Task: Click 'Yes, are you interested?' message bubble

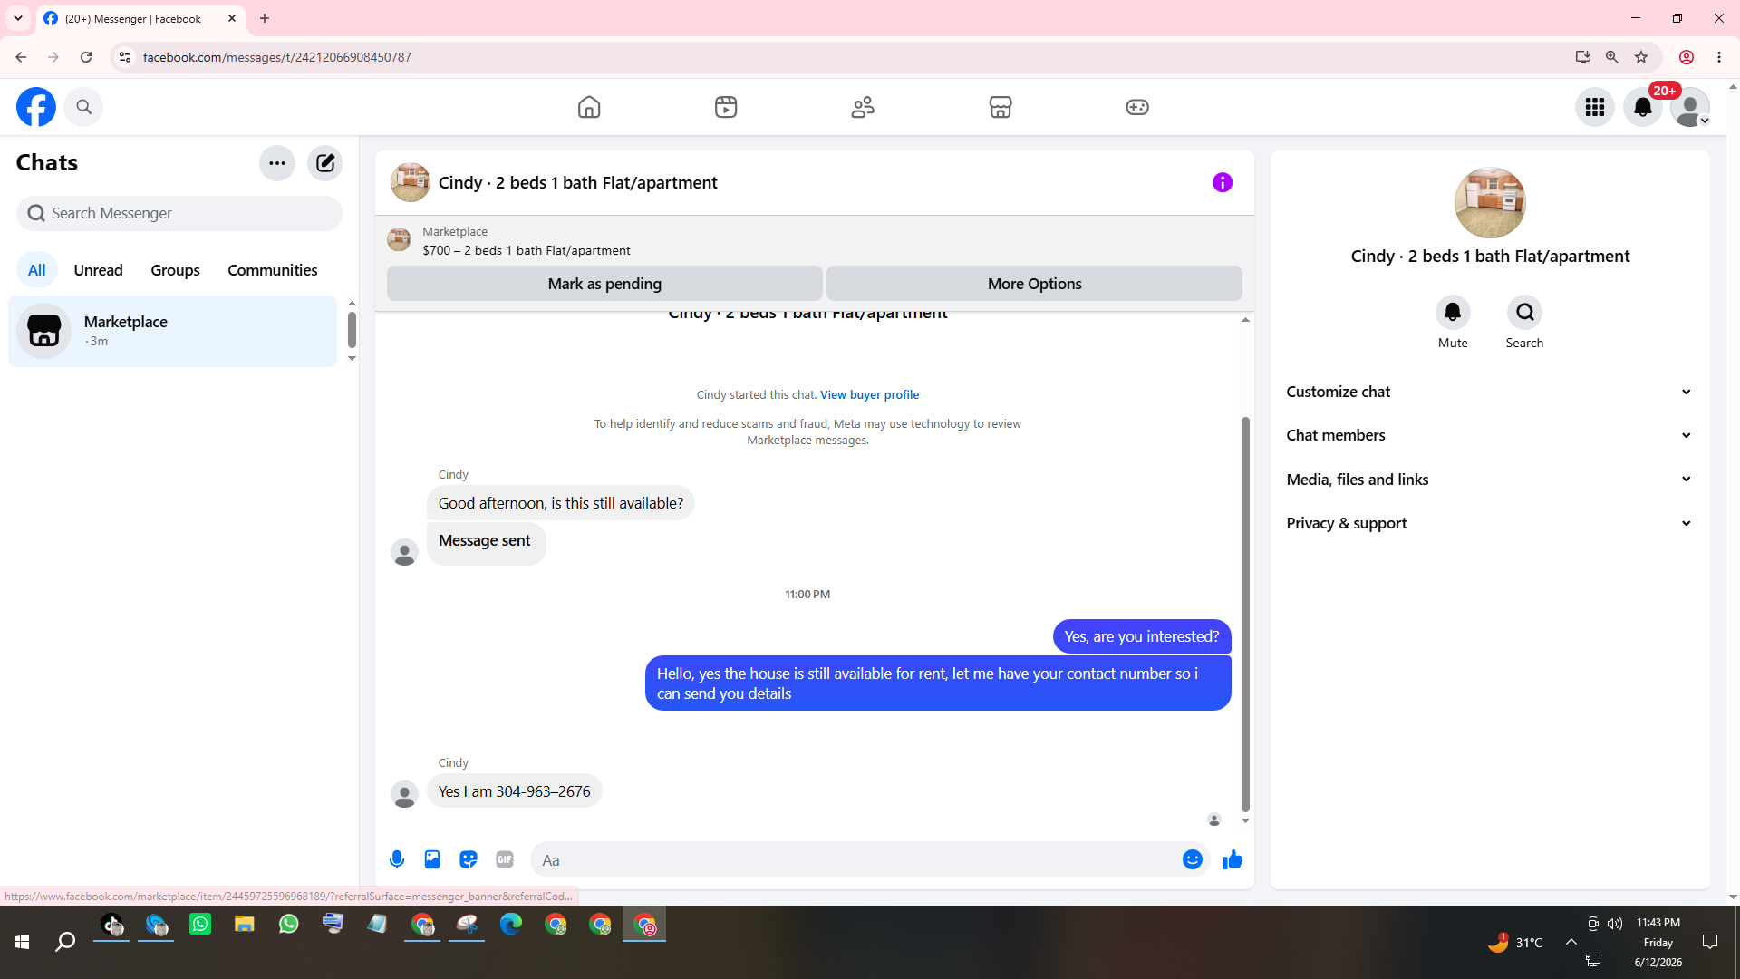Action: [1142, 636]
